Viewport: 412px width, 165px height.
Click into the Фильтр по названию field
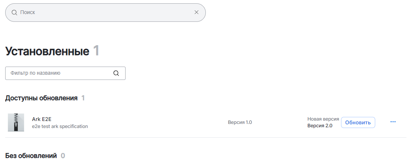click(x=59, y=73)
